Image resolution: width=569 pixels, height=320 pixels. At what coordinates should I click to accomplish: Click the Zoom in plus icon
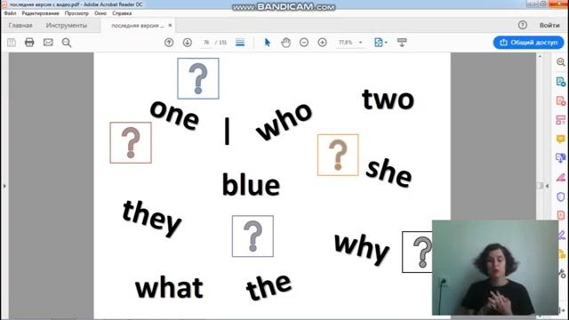tap(322, 43)
